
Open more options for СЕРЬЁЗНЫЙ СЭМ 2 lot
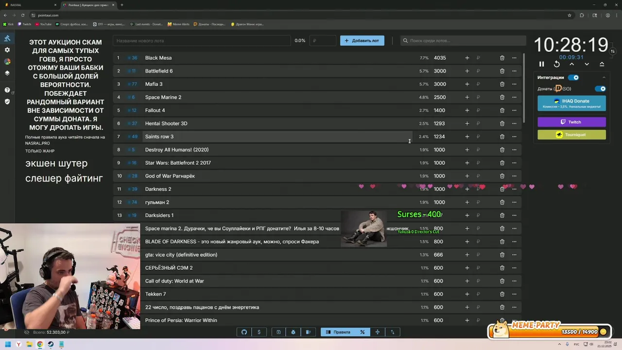514,268
